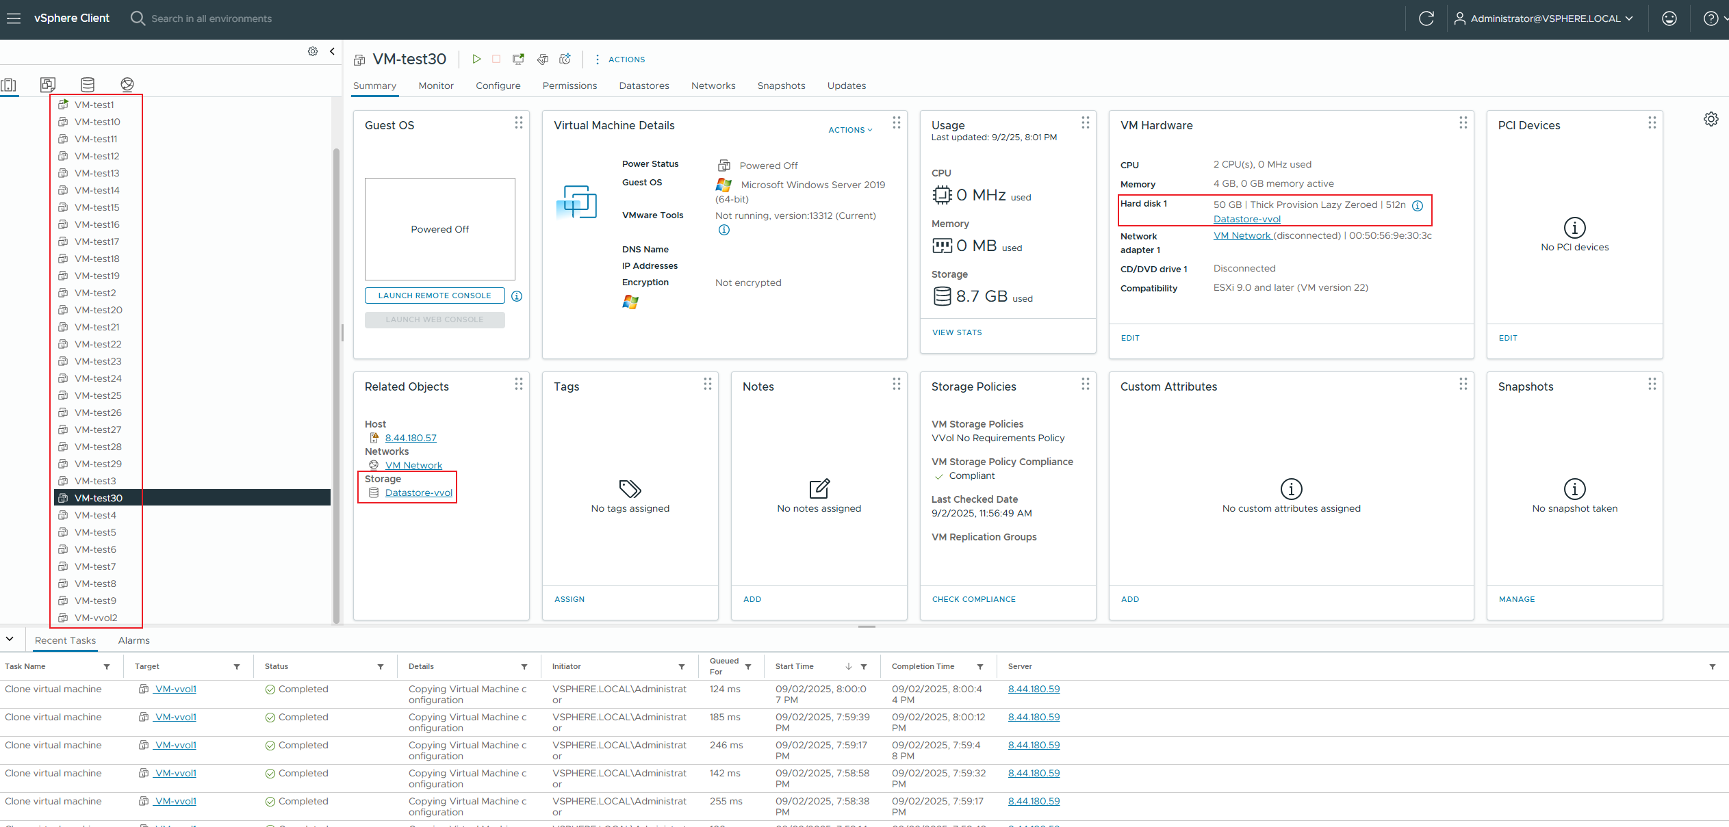Click EDIT in PCI Devices card

click(x=1508, y=338)
